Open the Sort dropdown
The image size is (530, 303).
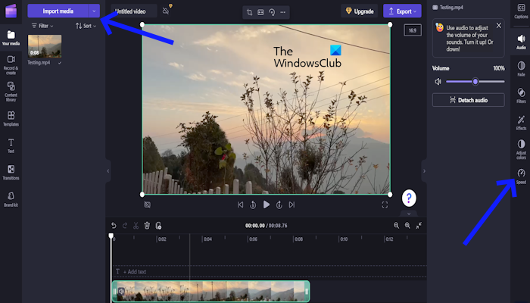click(86, 26)
